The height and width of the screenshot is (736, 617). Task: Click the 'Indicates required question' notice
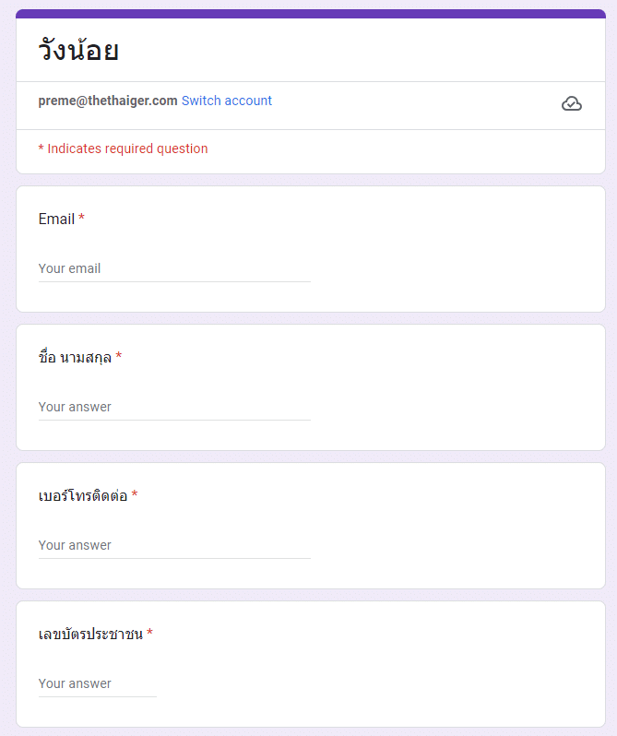click(123, 148)
